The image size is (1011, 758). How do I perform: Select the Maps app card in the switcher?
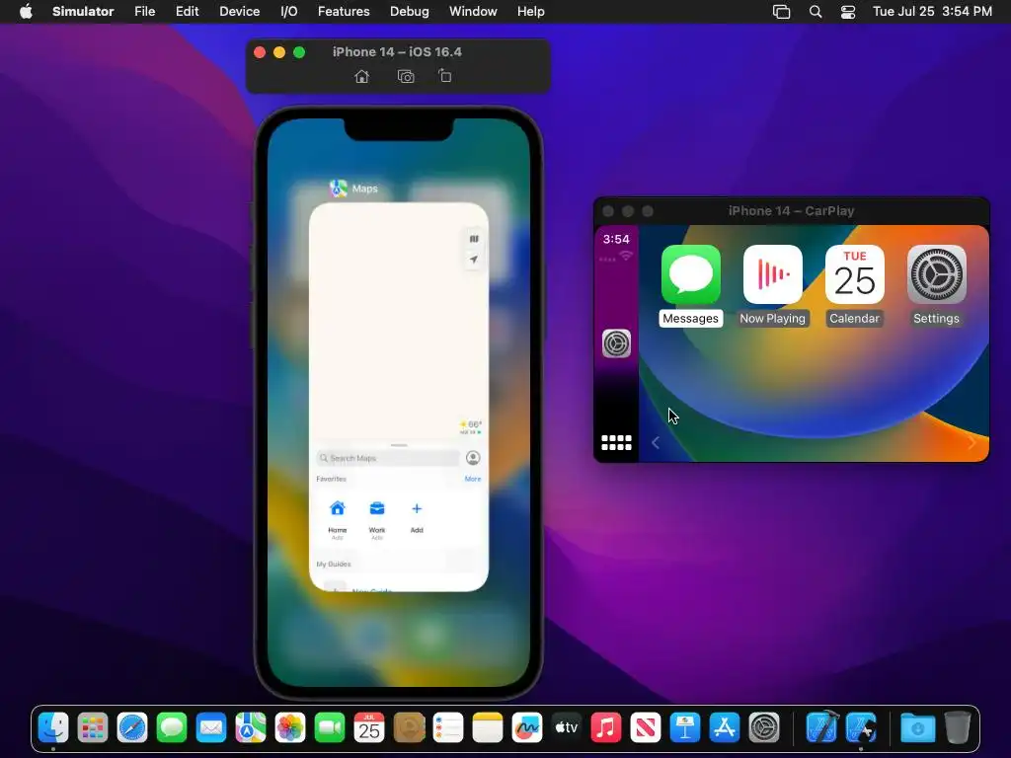(399, 397)
